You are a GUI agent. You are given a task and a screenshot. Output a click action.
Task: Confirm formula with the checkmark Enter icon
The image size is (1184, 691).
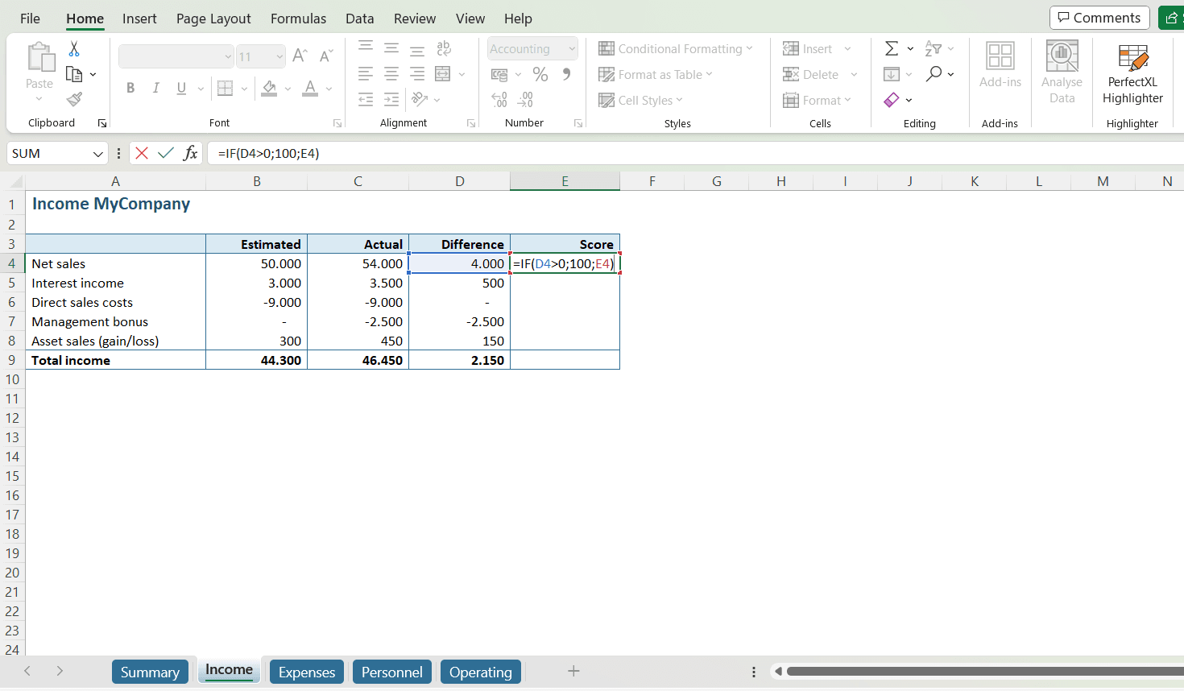(166, 153)
